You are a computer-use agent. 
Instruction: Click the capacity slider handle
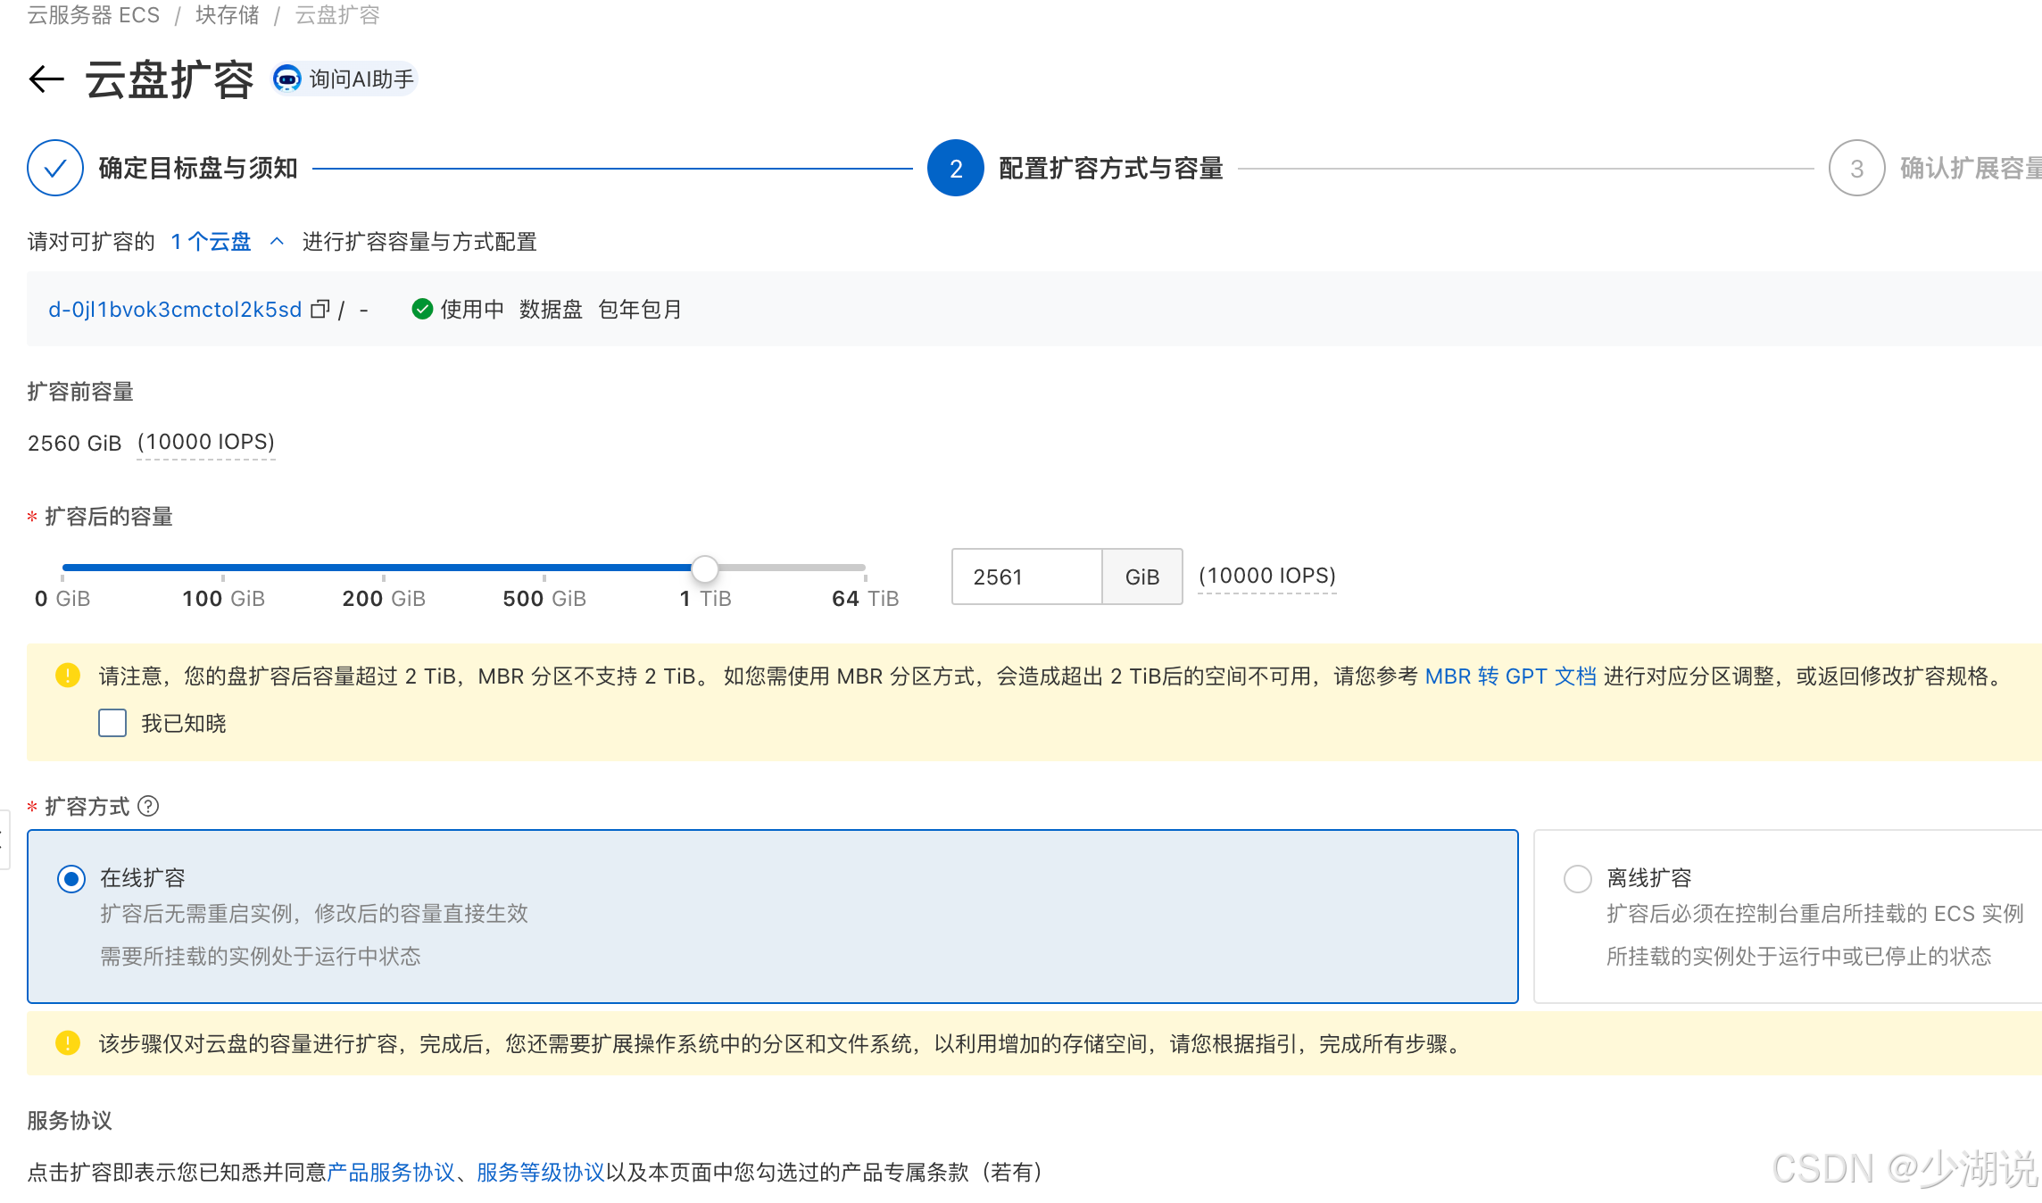705,568
